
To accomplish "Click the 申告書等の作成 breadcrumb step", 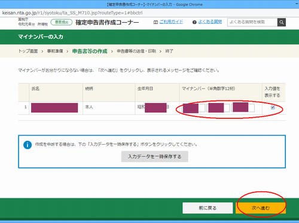I will click(x=90, y=51).
